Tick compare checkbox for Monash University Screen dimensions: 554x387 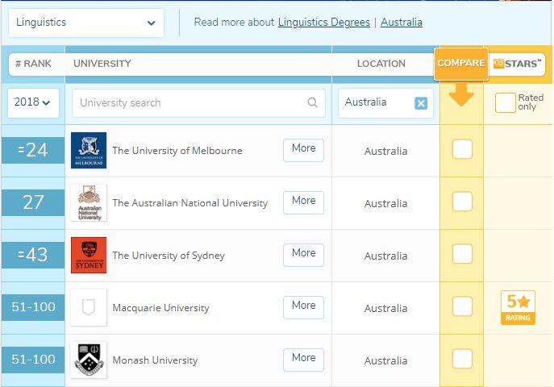[x=462, y=359]
